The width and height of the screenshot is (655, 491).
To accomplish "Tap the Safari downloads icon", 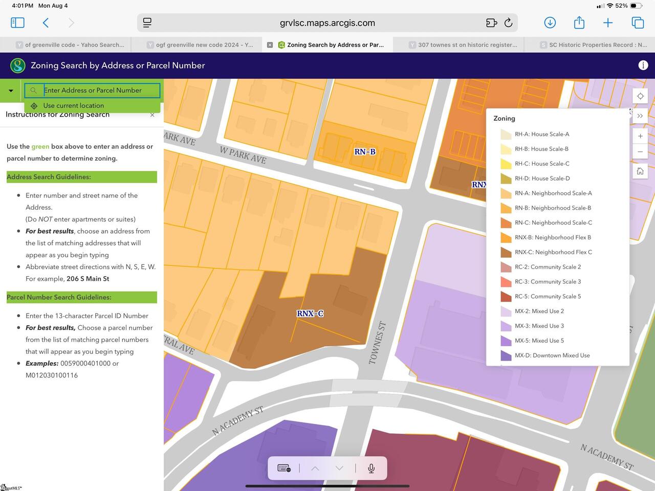I will pos(550,23).
